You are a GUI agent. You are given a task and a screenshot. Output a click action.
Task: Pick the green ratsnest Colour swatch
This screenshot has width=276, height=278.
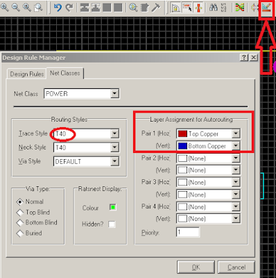(113, 207)
